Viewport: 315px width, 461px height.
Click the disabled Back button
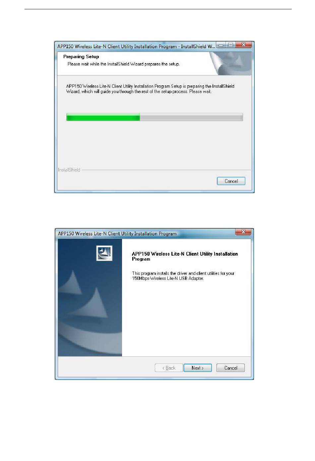(x=169, y=368)
